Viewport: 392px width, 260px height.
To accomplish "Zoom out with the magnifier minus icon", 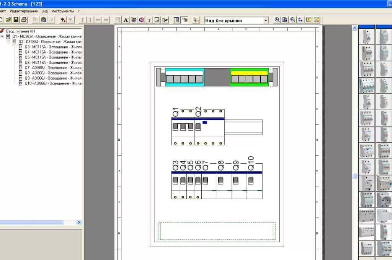I will click(292, 20).
